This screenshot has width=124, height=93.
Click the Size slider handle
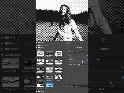(71, 57)
